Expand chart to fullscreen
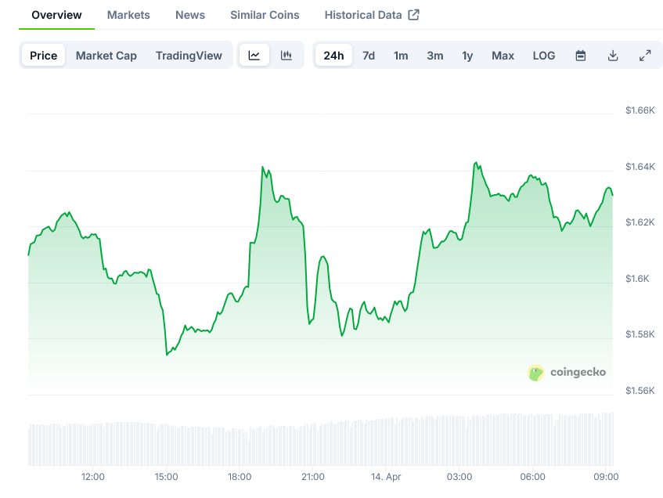The height and width of the screenshot is (498, 663). tap(645, 56)
